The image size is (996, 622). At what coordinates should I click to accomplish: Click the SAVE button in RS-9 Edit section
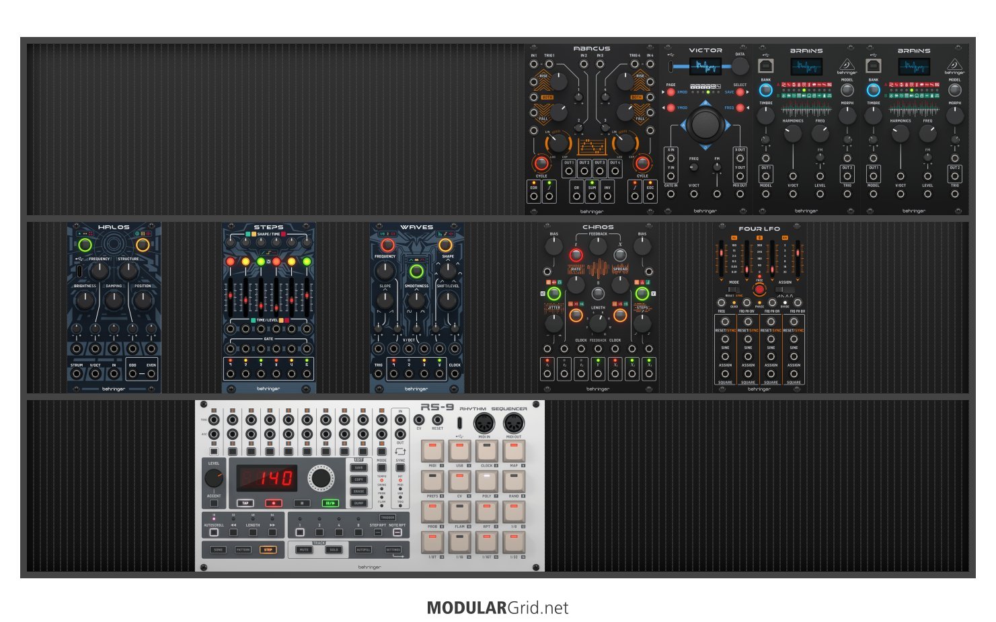[359, 467]
